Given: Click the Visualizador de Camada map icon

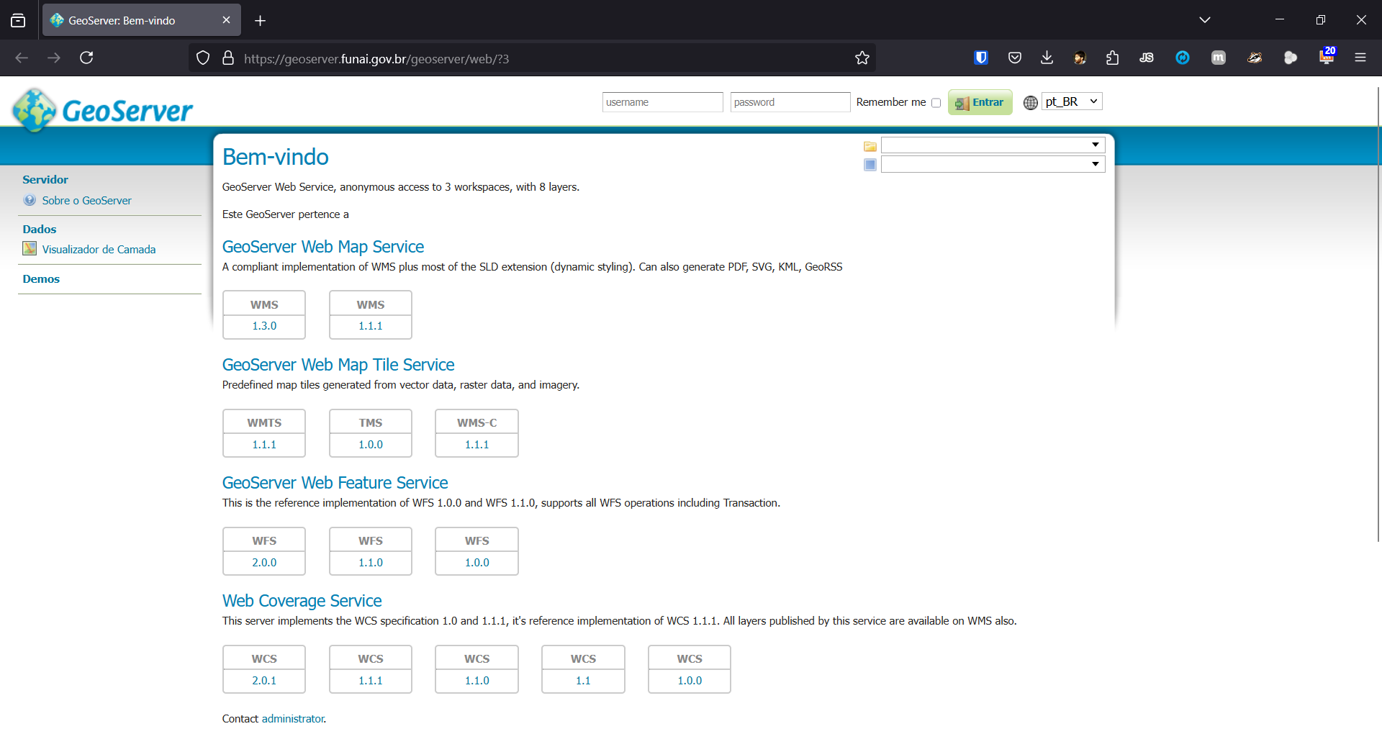Looking at the screenshot, I should coord(30,249).
